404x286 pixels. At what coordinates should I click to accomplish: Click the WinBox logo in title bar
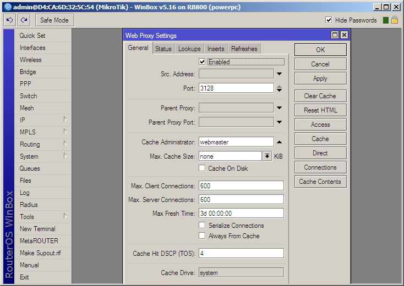point(8,7)
